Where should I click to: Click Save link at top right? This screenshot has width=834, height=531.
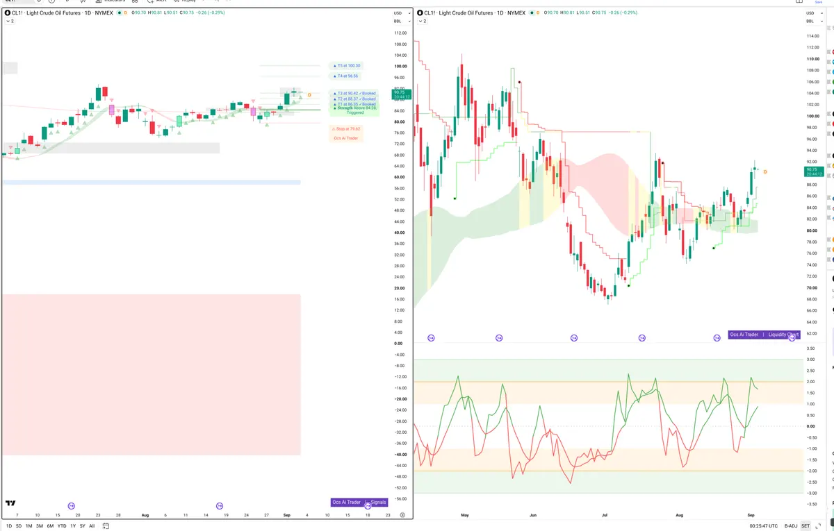pos(818,2)
